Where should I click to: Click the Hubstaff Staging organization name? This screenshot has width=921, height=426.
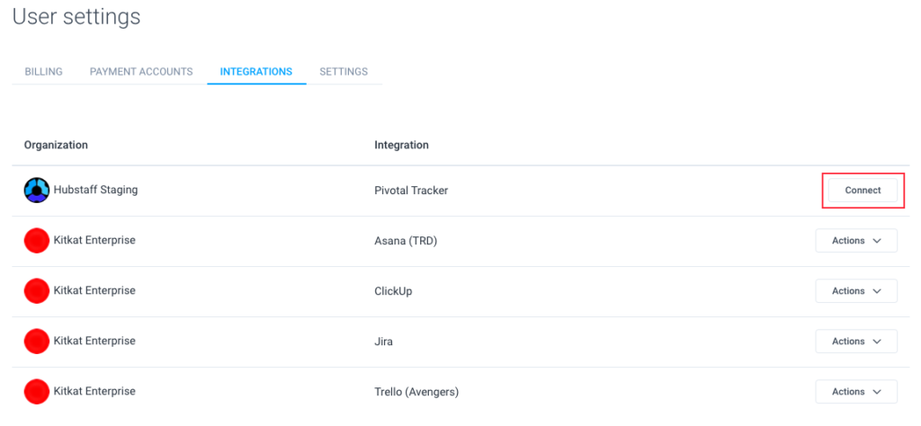(95, 191)
